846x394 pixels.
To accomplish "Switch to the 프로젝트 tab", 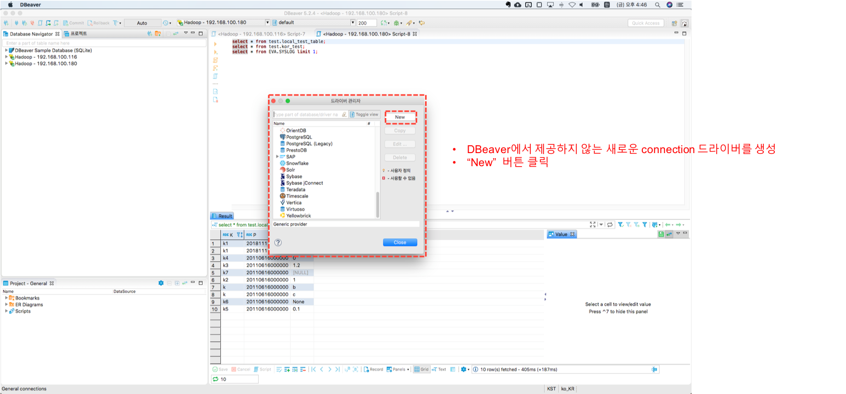I will point(75,34).
